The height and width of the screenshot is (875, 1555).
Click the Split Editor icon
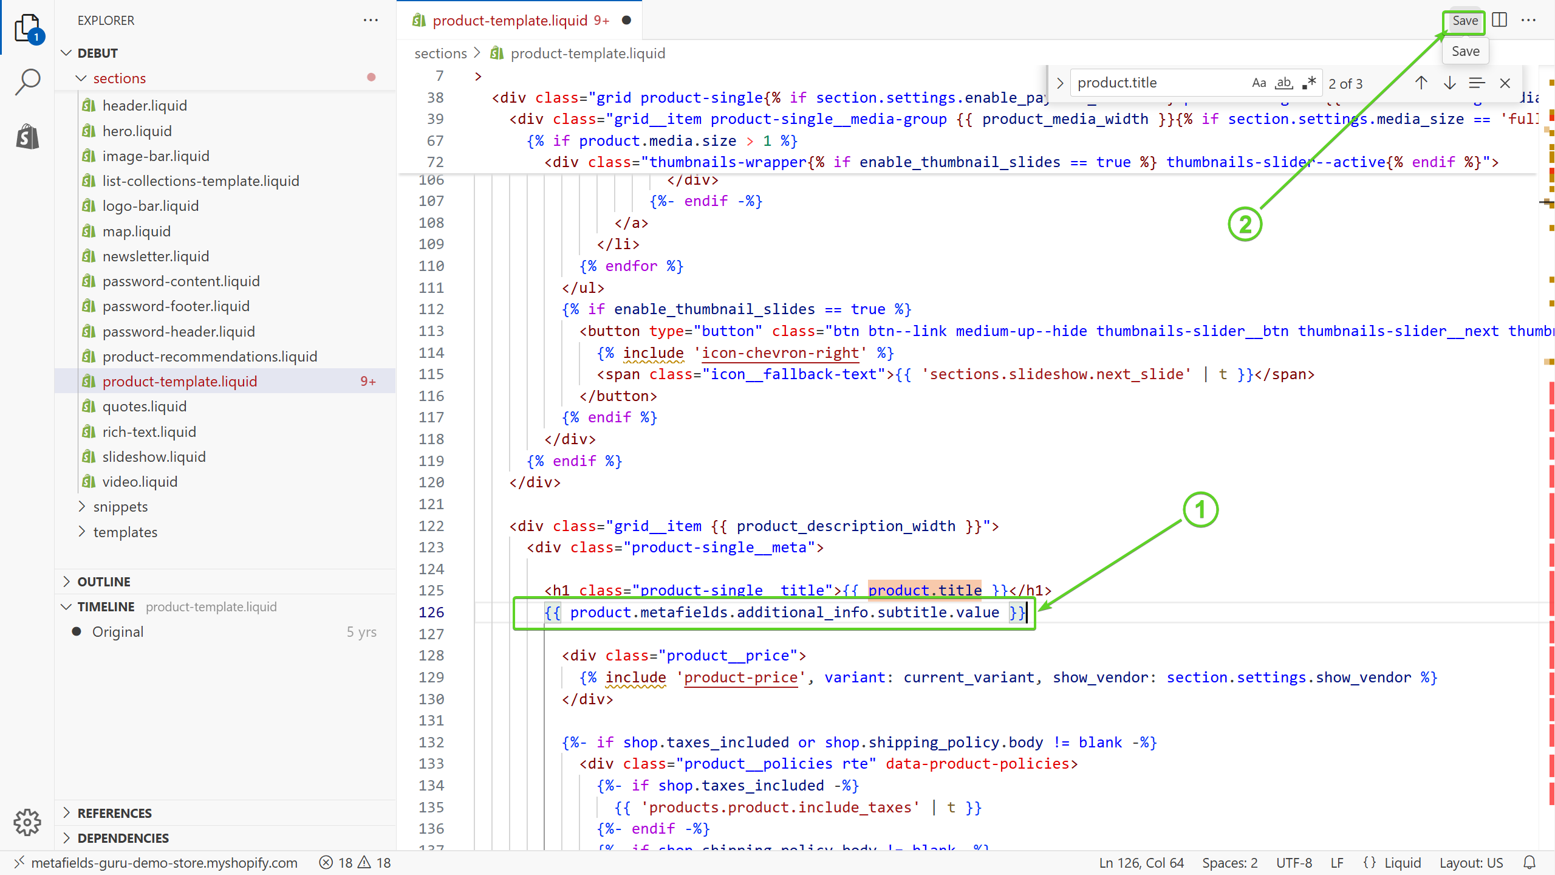(1499, 20)
